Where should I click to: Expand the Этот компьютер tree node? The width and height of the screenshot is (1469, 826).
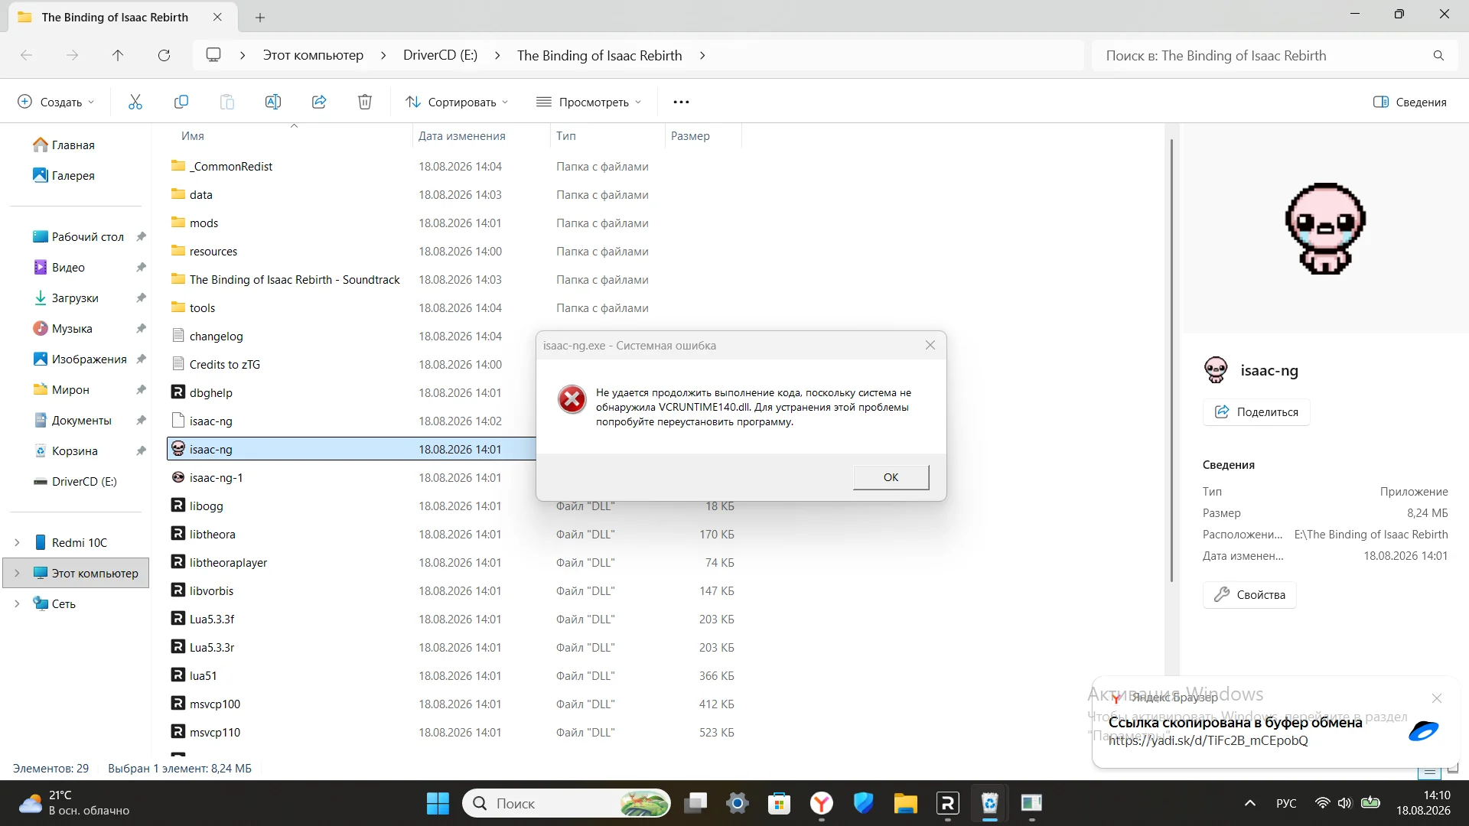point(17,574)
